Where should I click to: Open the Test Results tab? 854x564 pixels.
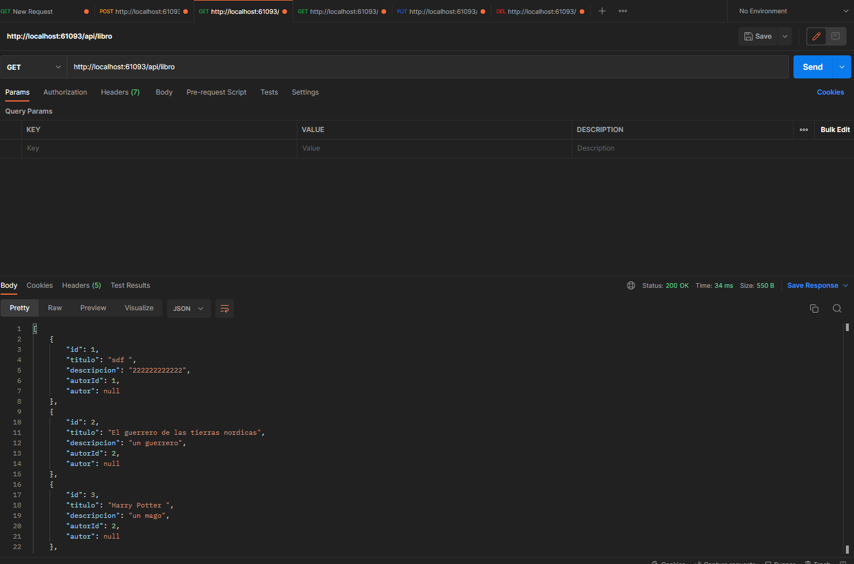(x=130, y=285)
